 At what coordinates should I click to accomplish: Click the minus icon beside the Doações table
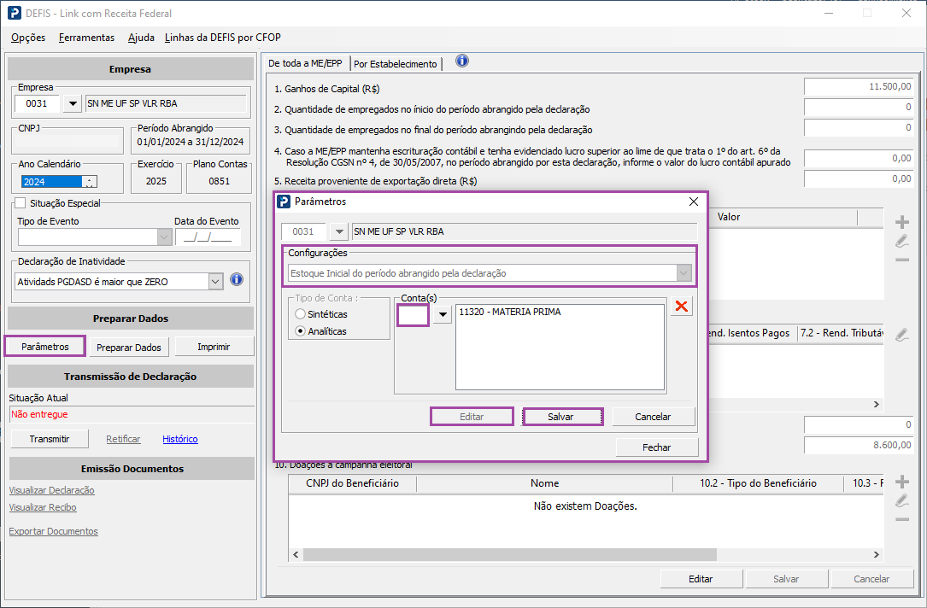[901, 519]
